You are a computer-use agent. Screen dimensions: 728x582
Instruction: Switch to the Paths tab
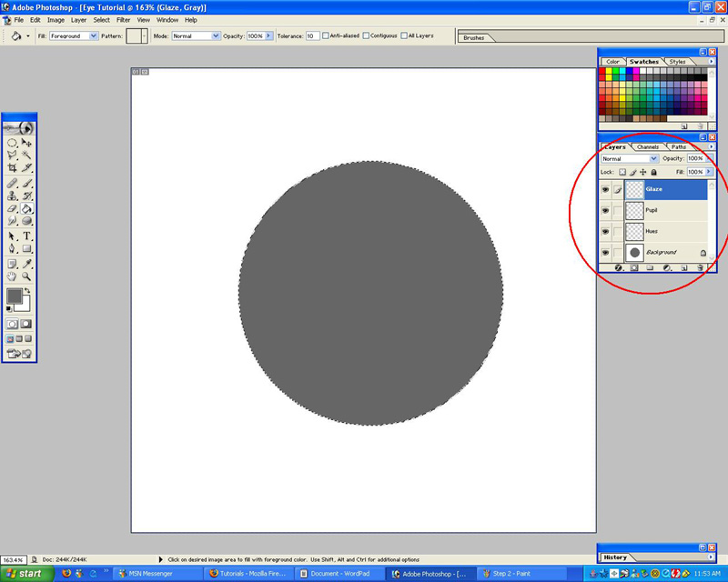click(x=679, y=146)
